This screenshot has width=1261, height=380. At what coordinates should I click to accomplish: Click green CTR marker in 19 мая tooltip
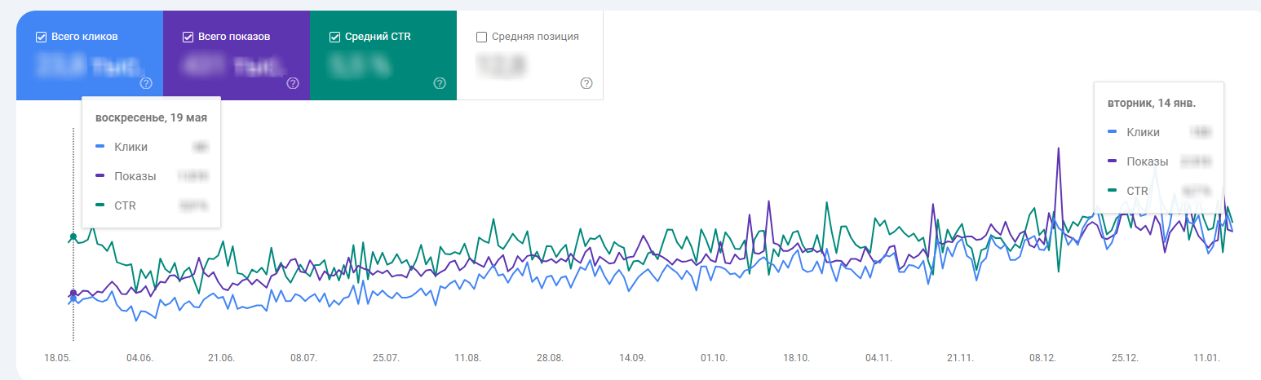click(x=100, y=205)
